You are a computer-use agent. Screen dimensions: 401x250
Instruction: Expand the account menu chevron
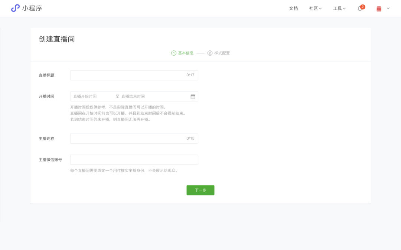(388, 9)
